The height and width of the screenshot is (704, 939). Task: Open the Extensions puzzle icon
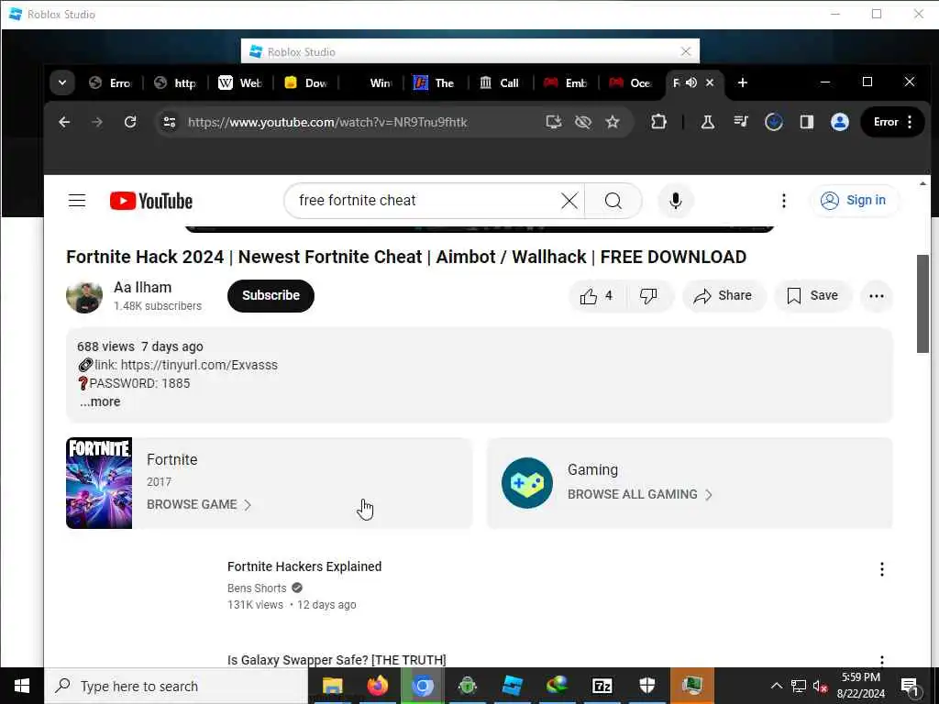658,122
